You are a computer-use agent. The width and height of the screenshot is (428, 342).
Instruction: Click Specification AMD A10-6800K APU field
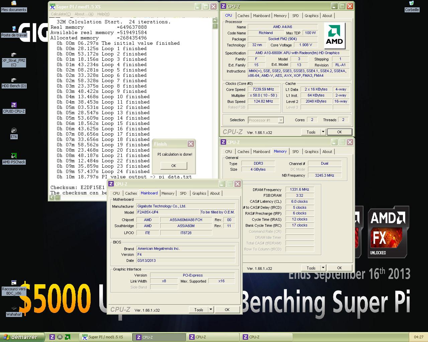point(299,53)
